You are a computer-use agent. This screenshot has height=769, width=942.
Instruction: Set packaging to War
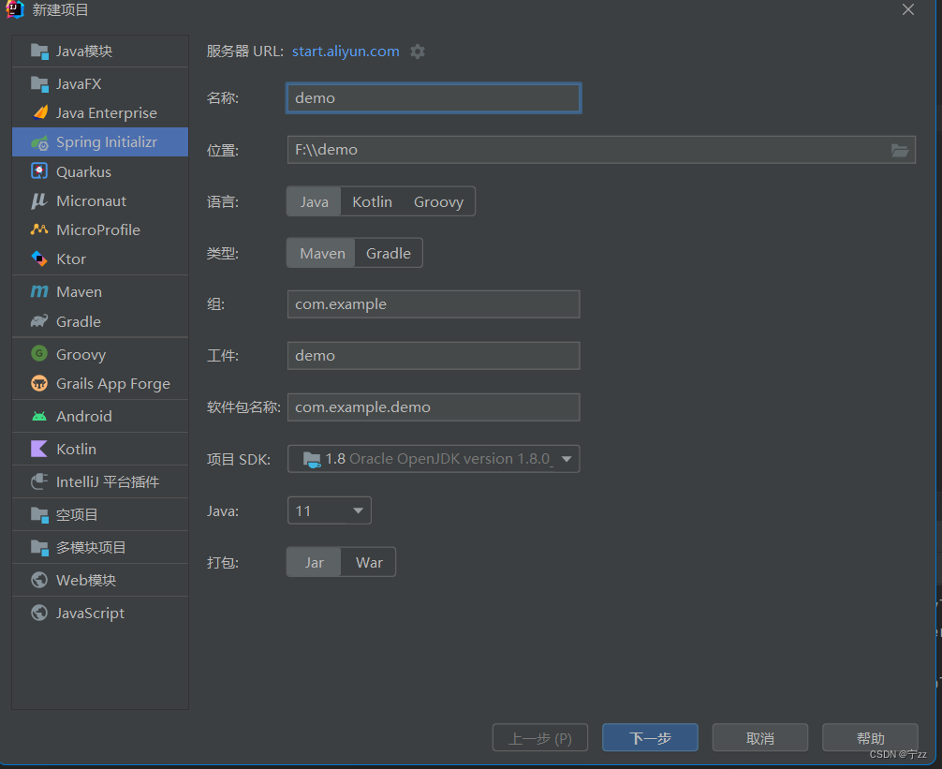point(369,562)
